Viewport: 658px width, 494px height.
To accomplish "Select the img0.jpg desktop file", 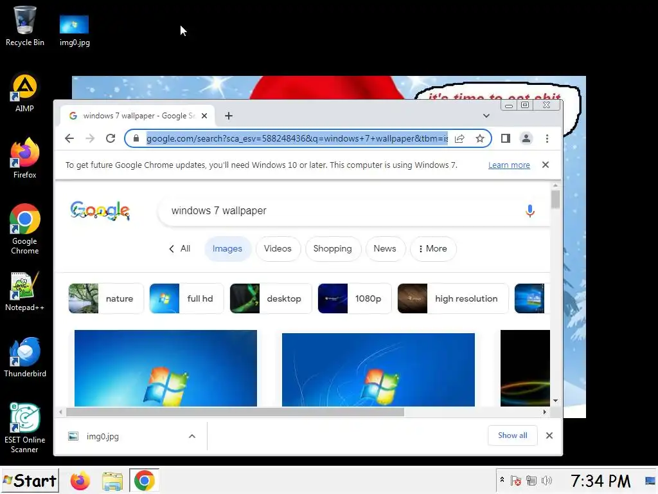I will click(x=75, y=30).
